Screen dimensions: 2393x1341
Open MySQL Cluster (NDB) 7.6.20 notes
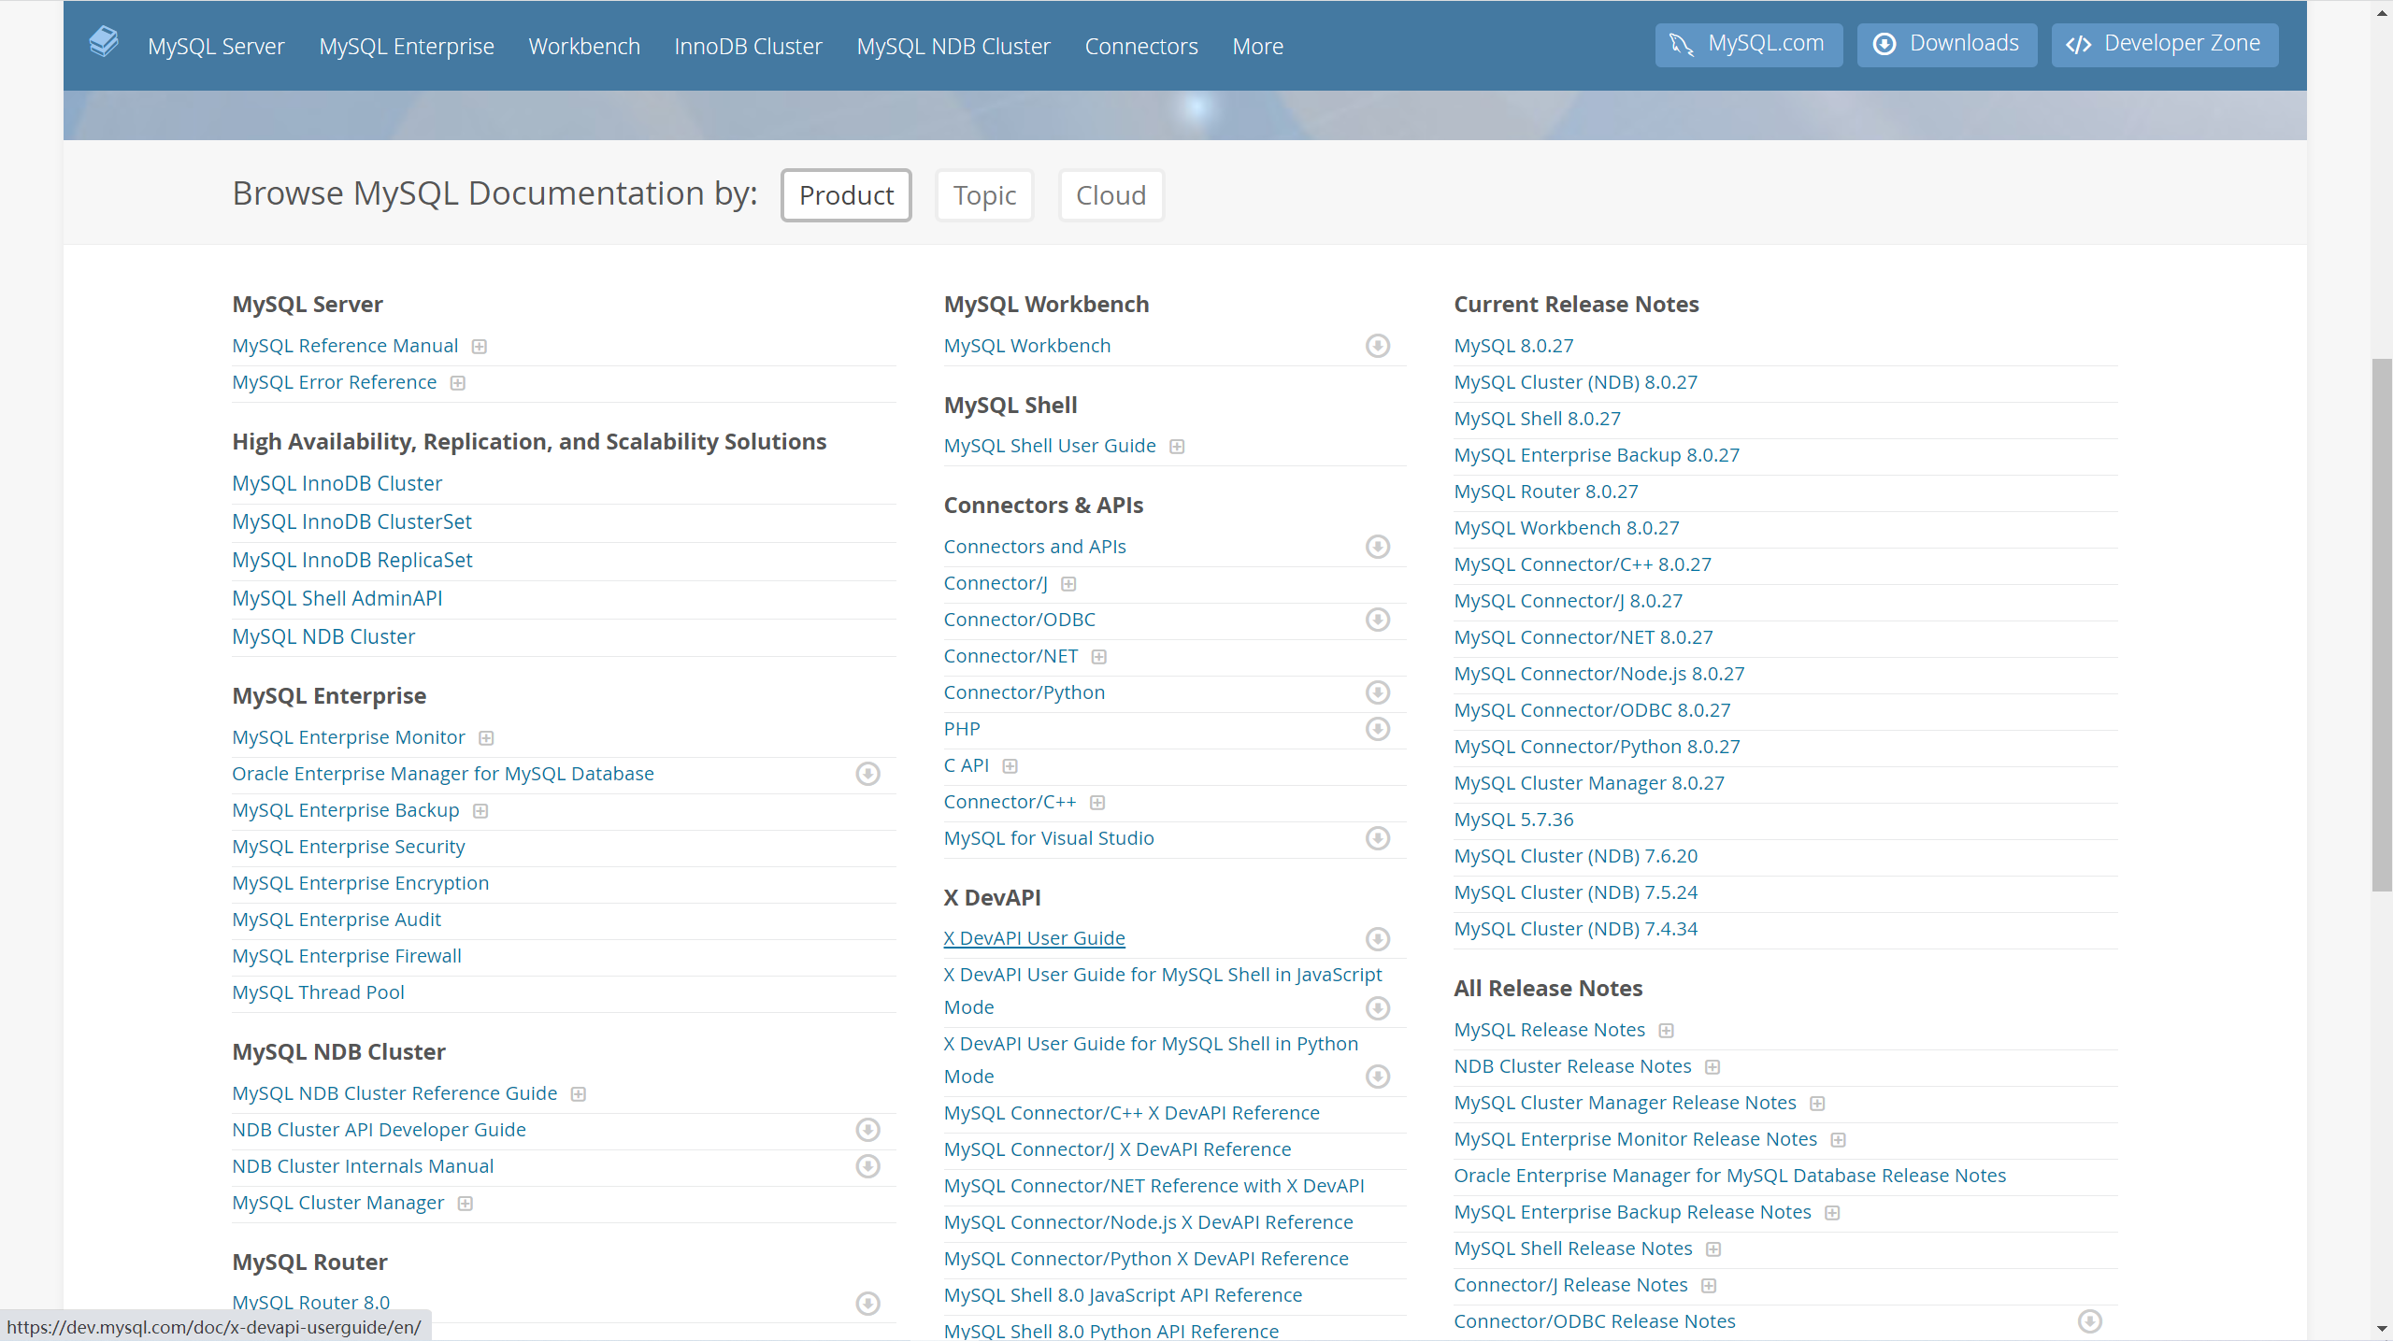1575,856
